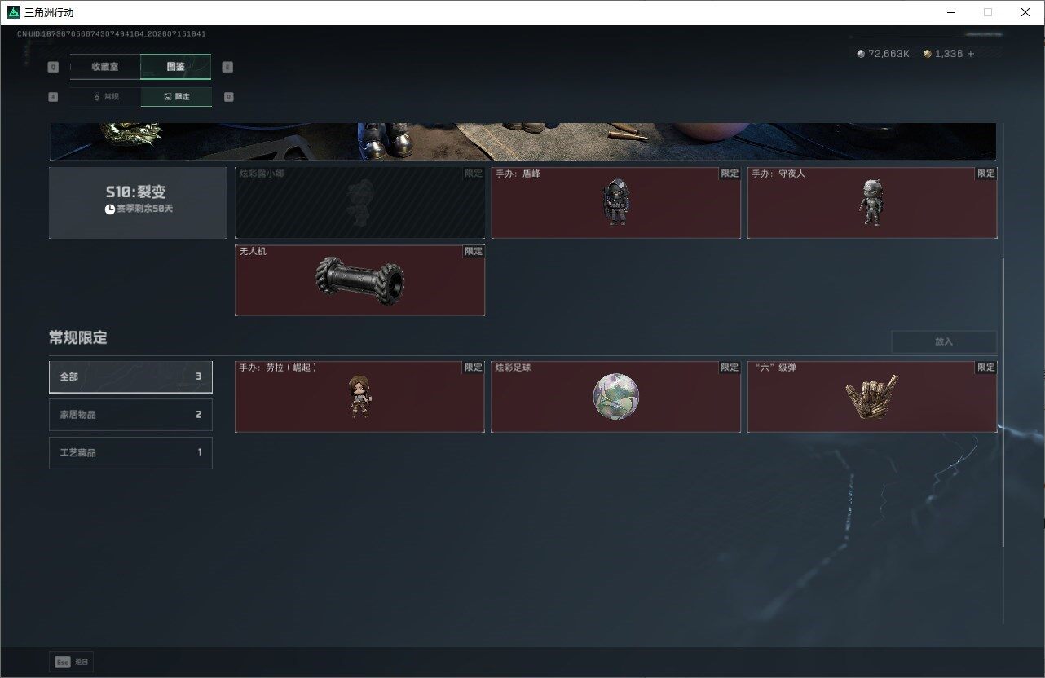Select the 无人机 item card

pyautogui.click(x=359, y=280)
